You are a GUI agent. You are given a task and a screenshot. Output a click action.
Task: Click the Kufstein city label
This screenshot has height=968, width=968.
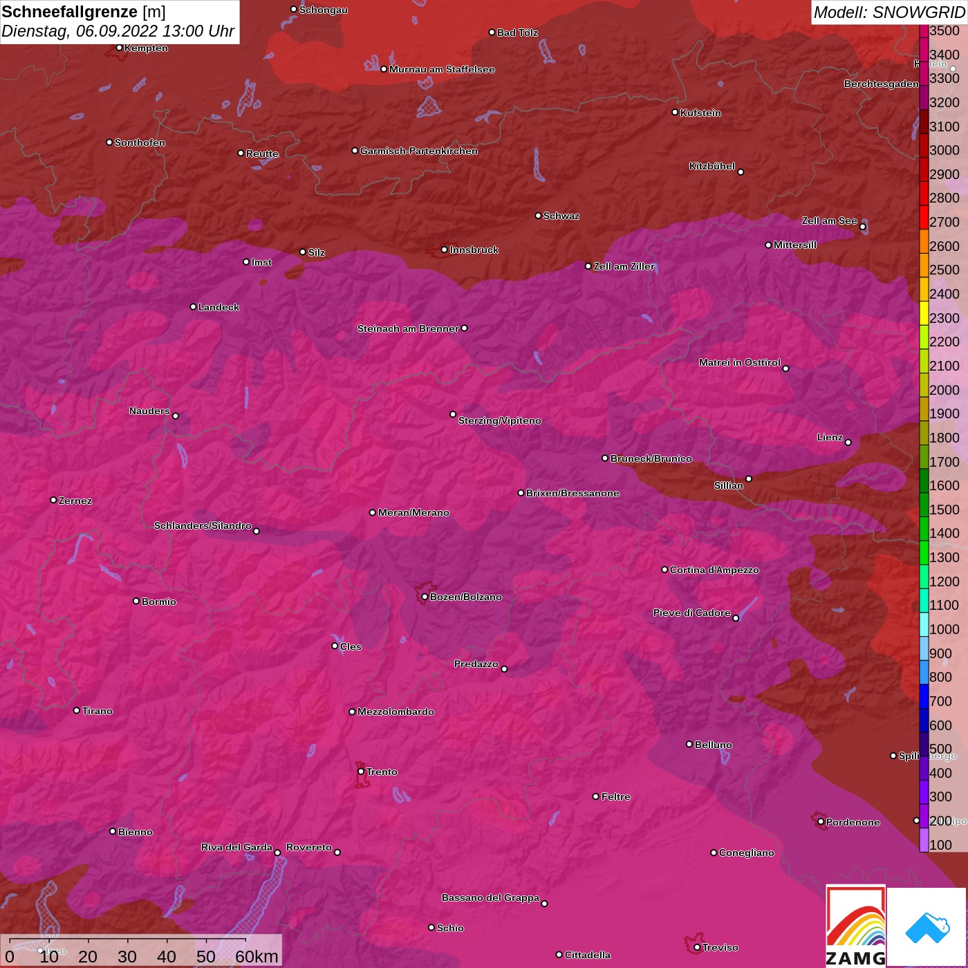pyautogui.click(x=700, y=113)
